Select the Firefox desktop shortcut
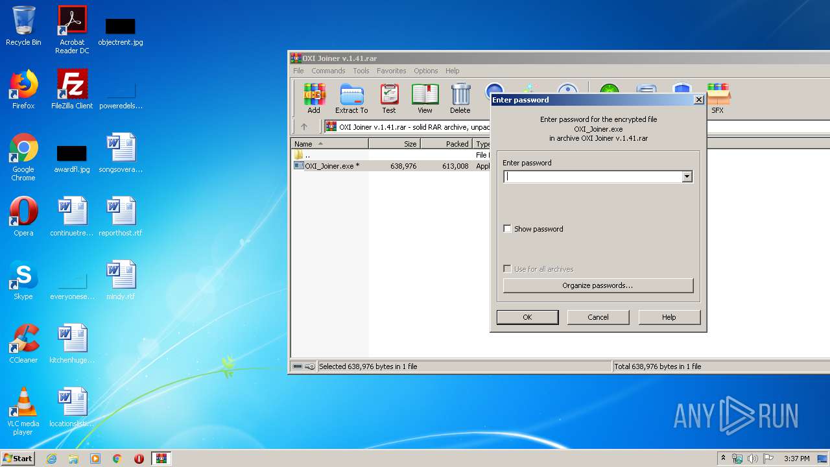 (23, 90)
